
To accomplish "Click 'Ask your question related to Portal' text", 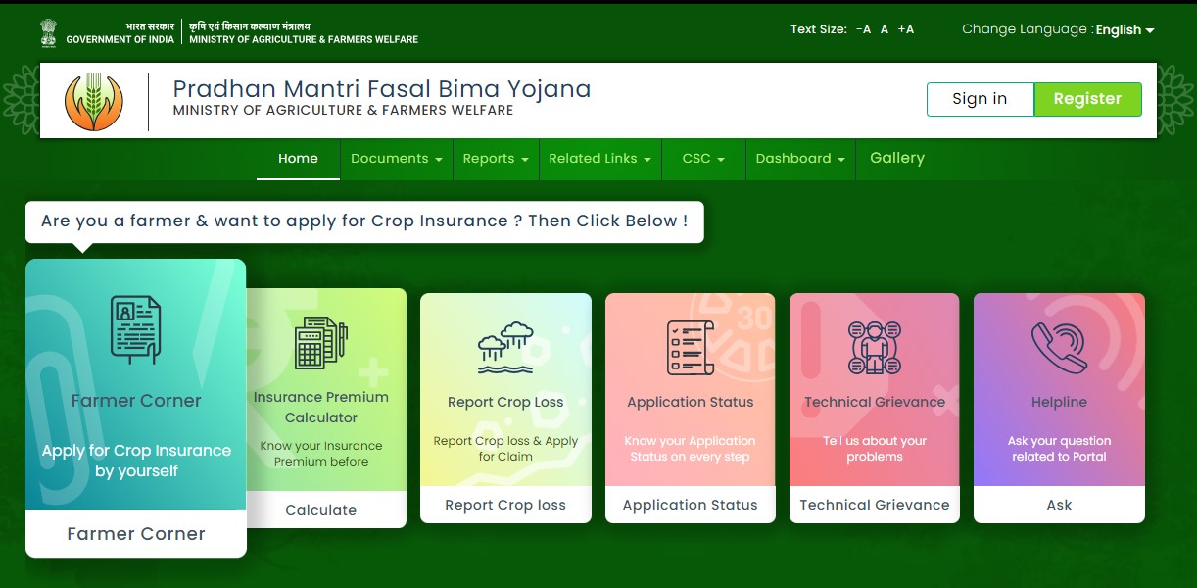I will (x=1059, y=449).
